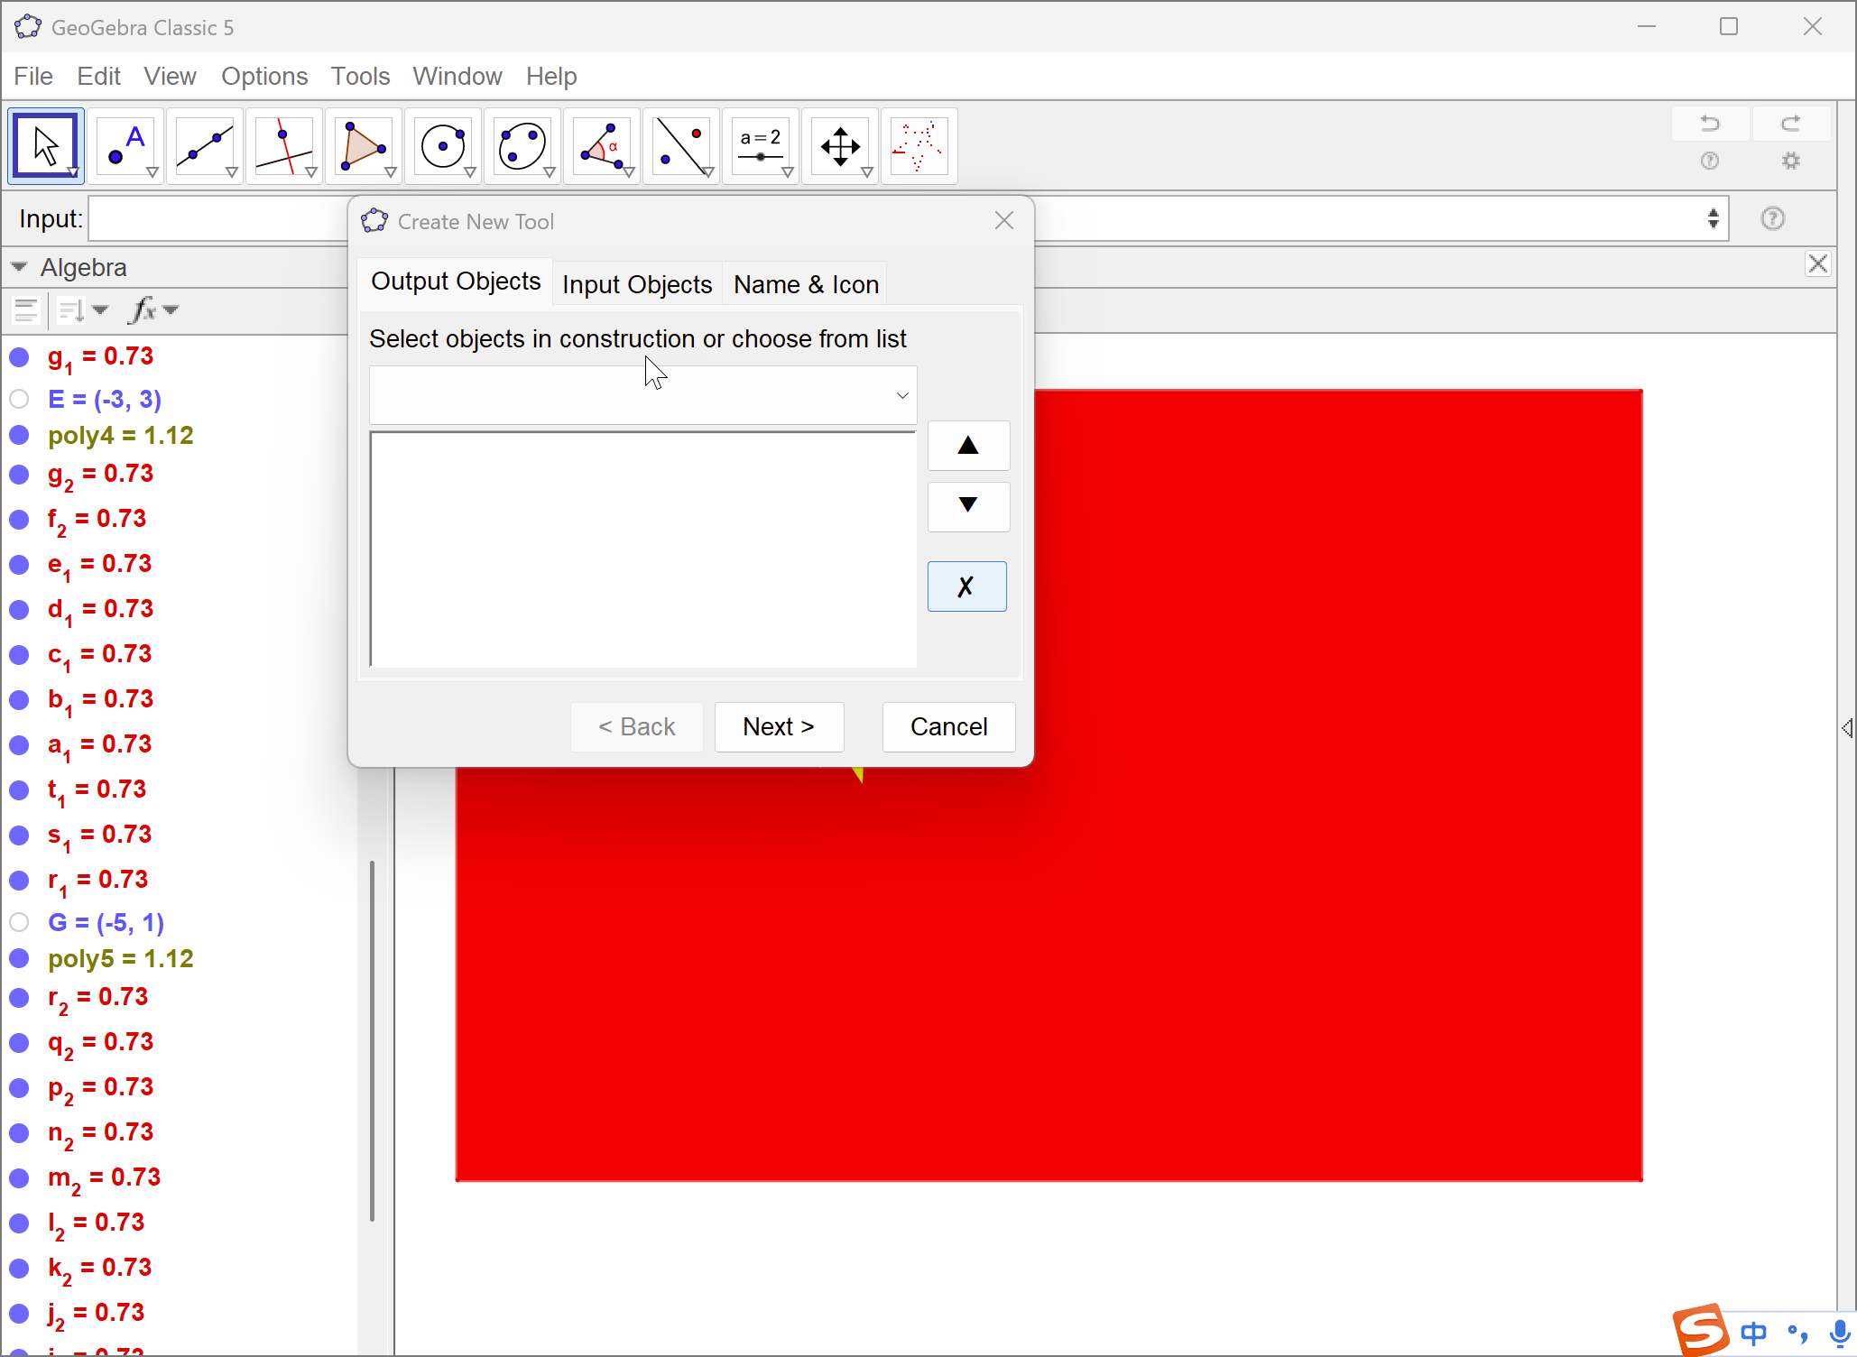Open the Options menu

click(x=264, y=77)
